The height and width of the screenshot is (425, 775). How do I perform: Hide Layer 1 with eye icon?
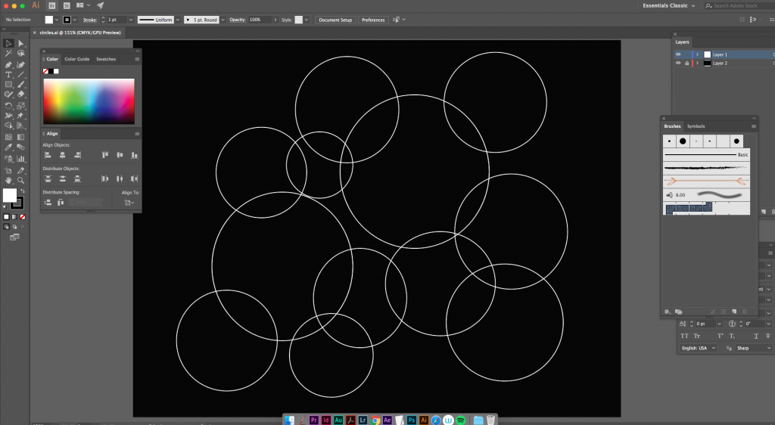coord(678,54)
